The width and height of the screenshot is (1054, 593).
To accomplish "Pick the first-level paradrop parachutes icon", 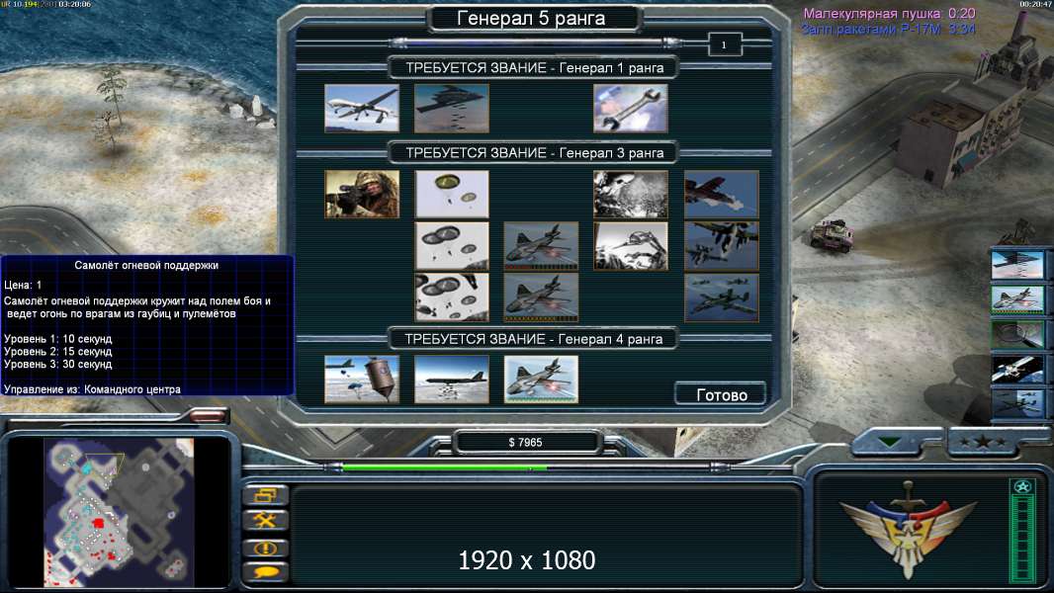I will pyautogui.click(x=452, y=194).
